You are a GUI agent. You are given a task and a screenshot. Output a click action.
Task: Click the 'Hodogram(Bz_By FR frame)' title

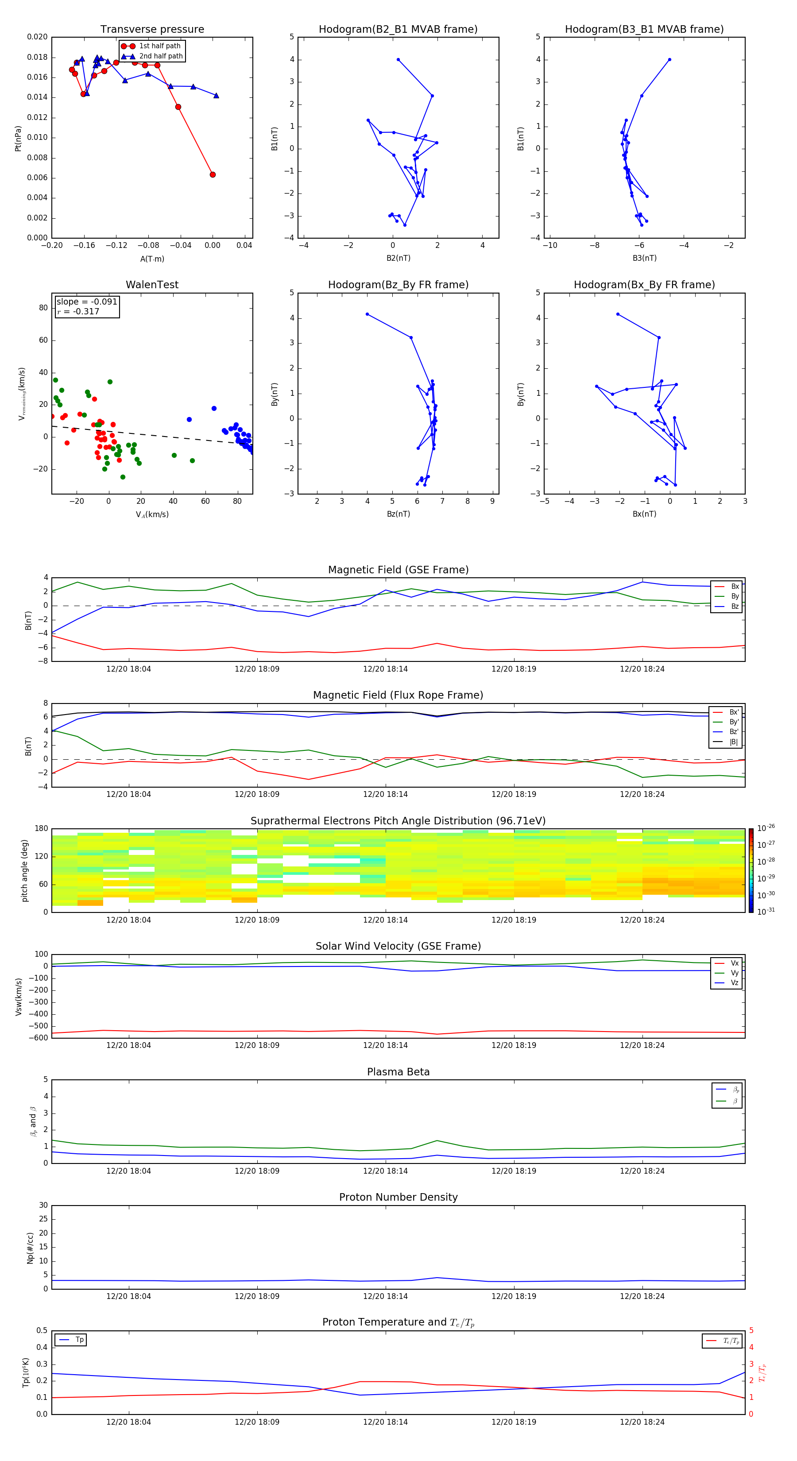click(x=398, y=285)
